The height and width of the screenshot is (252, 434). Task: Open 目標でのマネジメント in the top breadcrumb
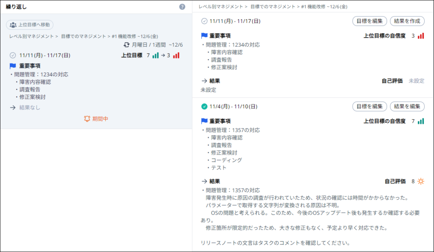click(x=273, y=7)
